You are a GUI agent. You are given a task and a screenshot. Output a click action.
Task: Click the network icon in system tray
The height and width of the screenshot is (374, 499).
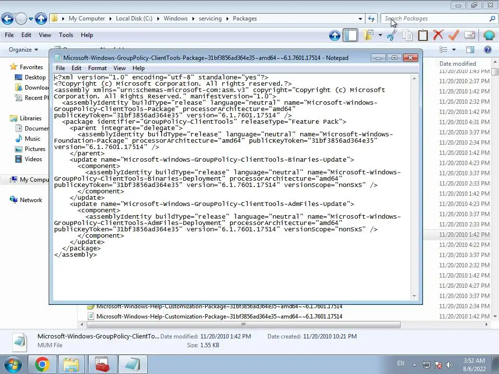426,365
